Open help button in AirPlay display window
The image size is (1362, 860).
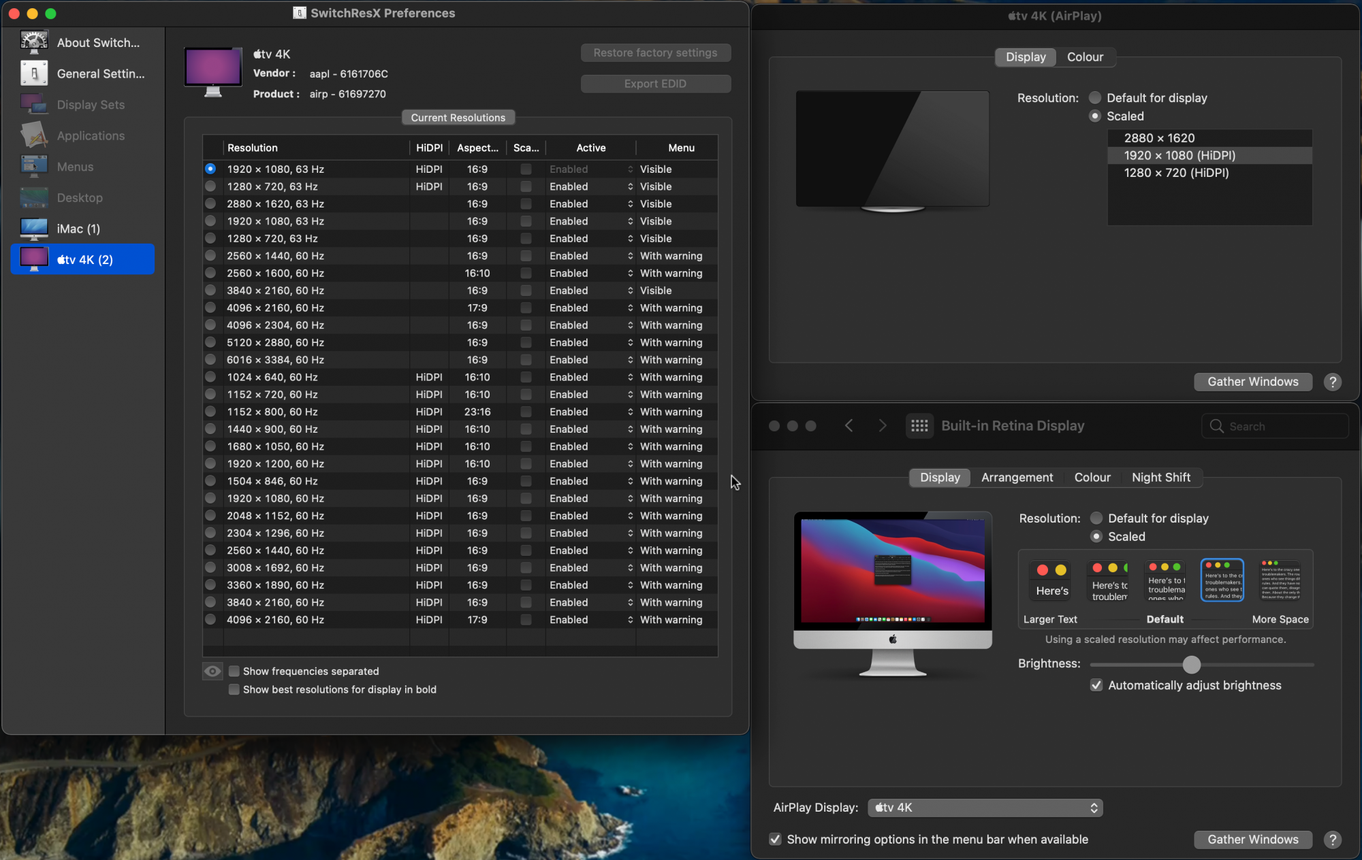(x=1333, y=382)
